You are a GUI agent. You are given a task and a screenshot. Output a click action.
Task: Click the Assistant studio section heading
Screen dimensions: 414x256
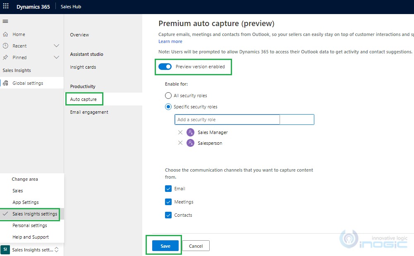[86, 54]
